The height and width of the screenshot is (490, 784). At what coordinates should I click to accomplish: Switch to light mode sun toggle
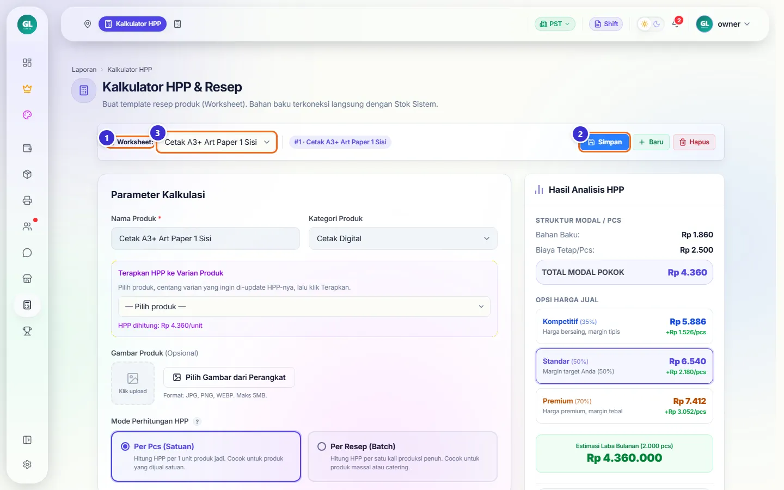[645, 24]
